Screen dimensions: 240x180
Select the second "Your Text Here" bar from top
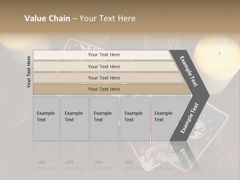[x=104, y=66]
